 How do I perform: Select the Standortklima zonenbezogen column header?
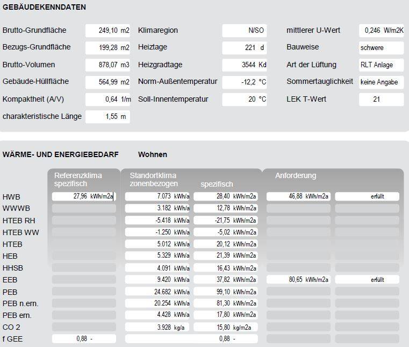(154, 180)
